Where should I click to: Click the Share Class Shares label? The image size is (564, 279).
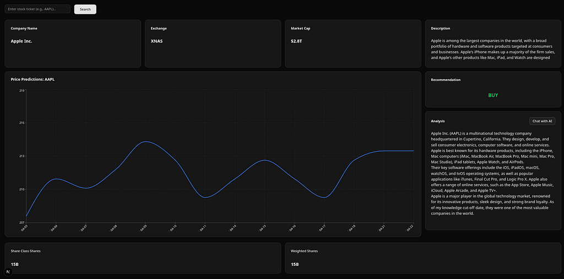click(25, 251)
